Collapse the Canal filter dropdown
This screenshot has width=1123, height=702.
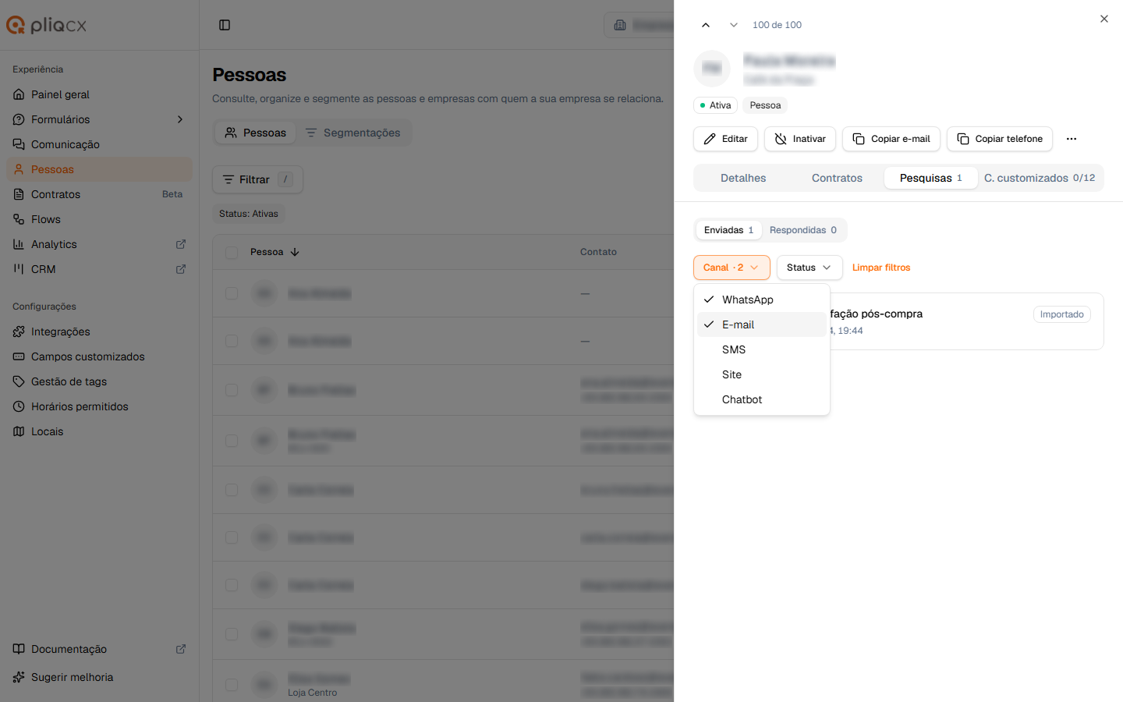pyautogui.click(x=732, y=268)
